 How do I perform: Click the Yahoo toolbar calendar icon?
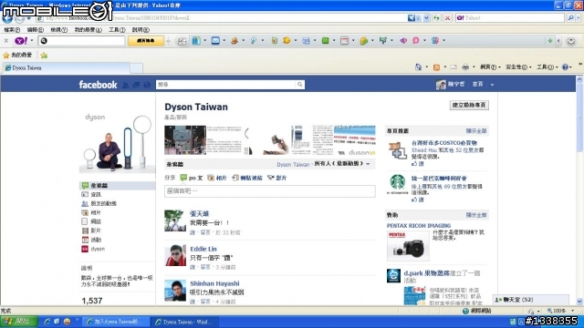[x=345, y=40]
